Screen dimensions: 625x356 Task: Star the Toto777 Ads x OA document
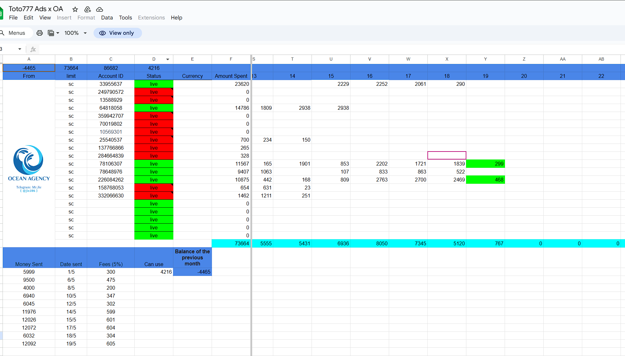75,9
